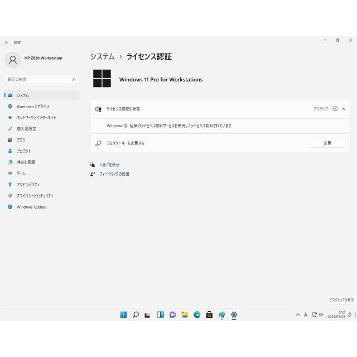Viewport: 357px width, 357px height.
Task: Select システム in the sidebar
Action: pyautogui.click(x=42, y=95)
